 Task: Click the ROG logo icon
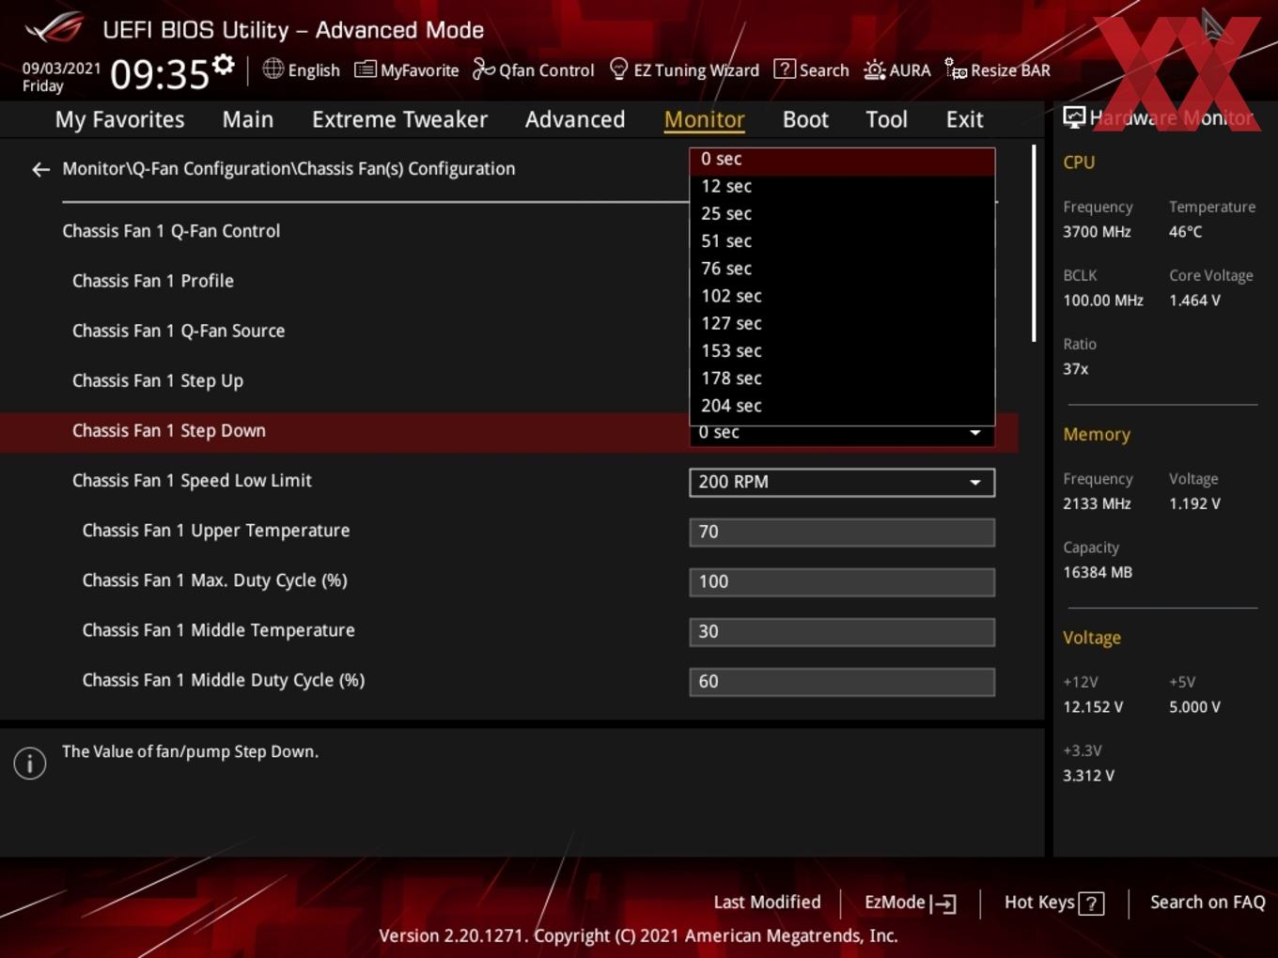tap(55, 27)
